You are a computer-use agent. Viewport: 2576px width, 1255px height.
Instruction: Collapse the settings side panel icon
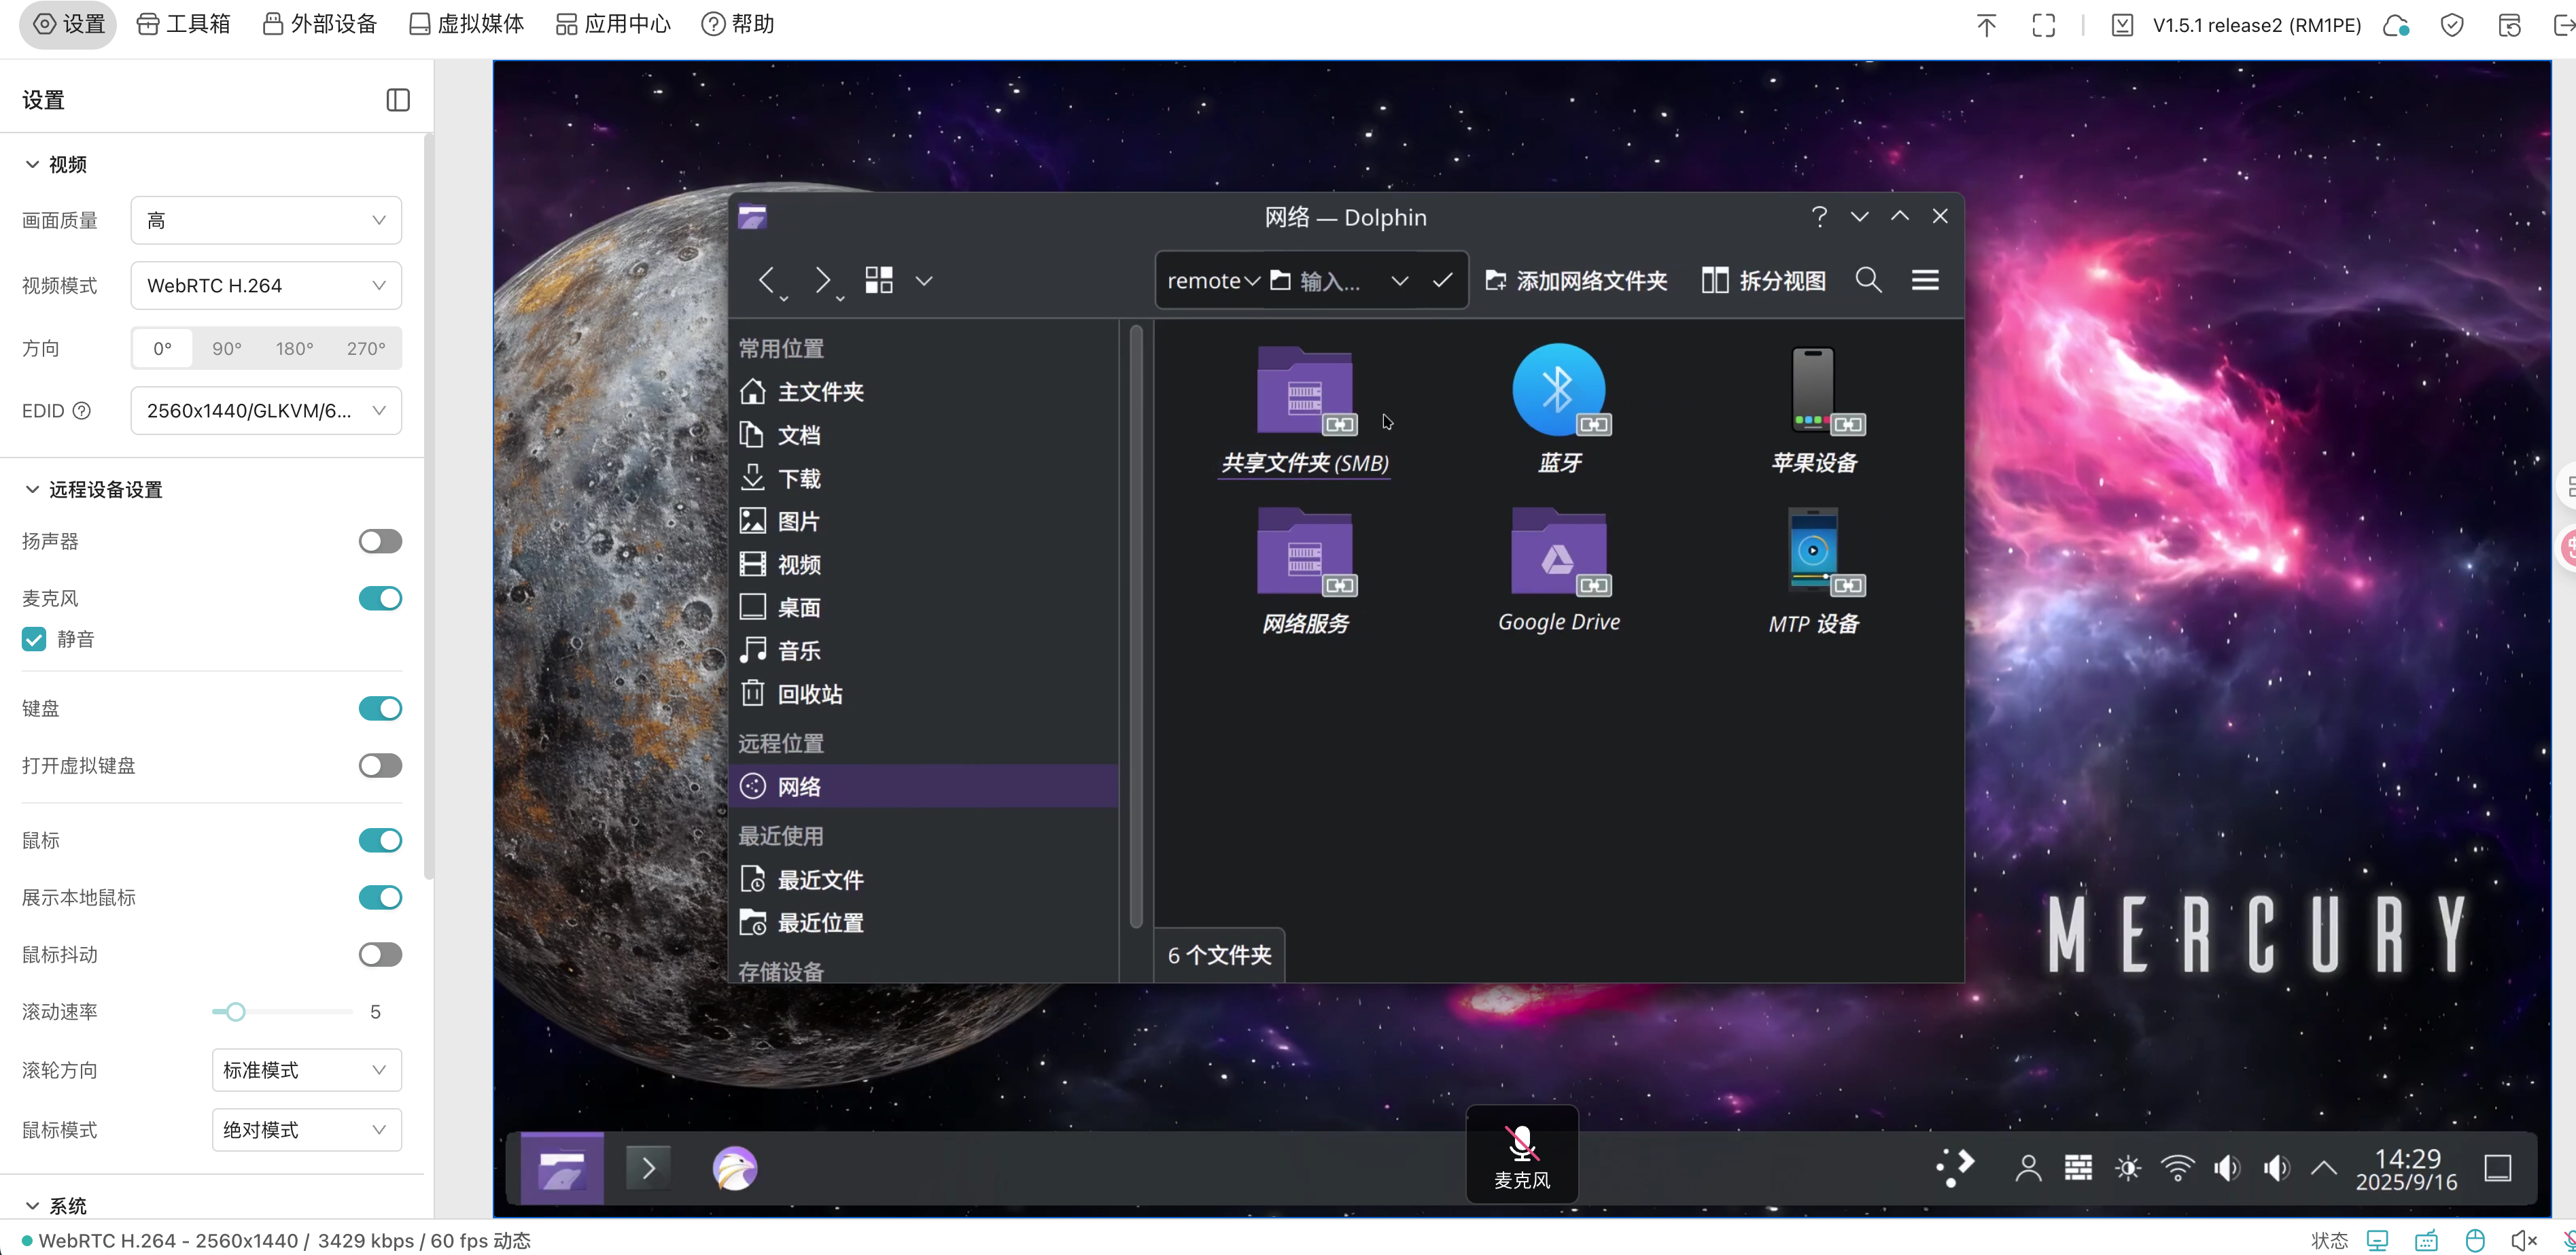pyautogui.click(x=397, y=100)
